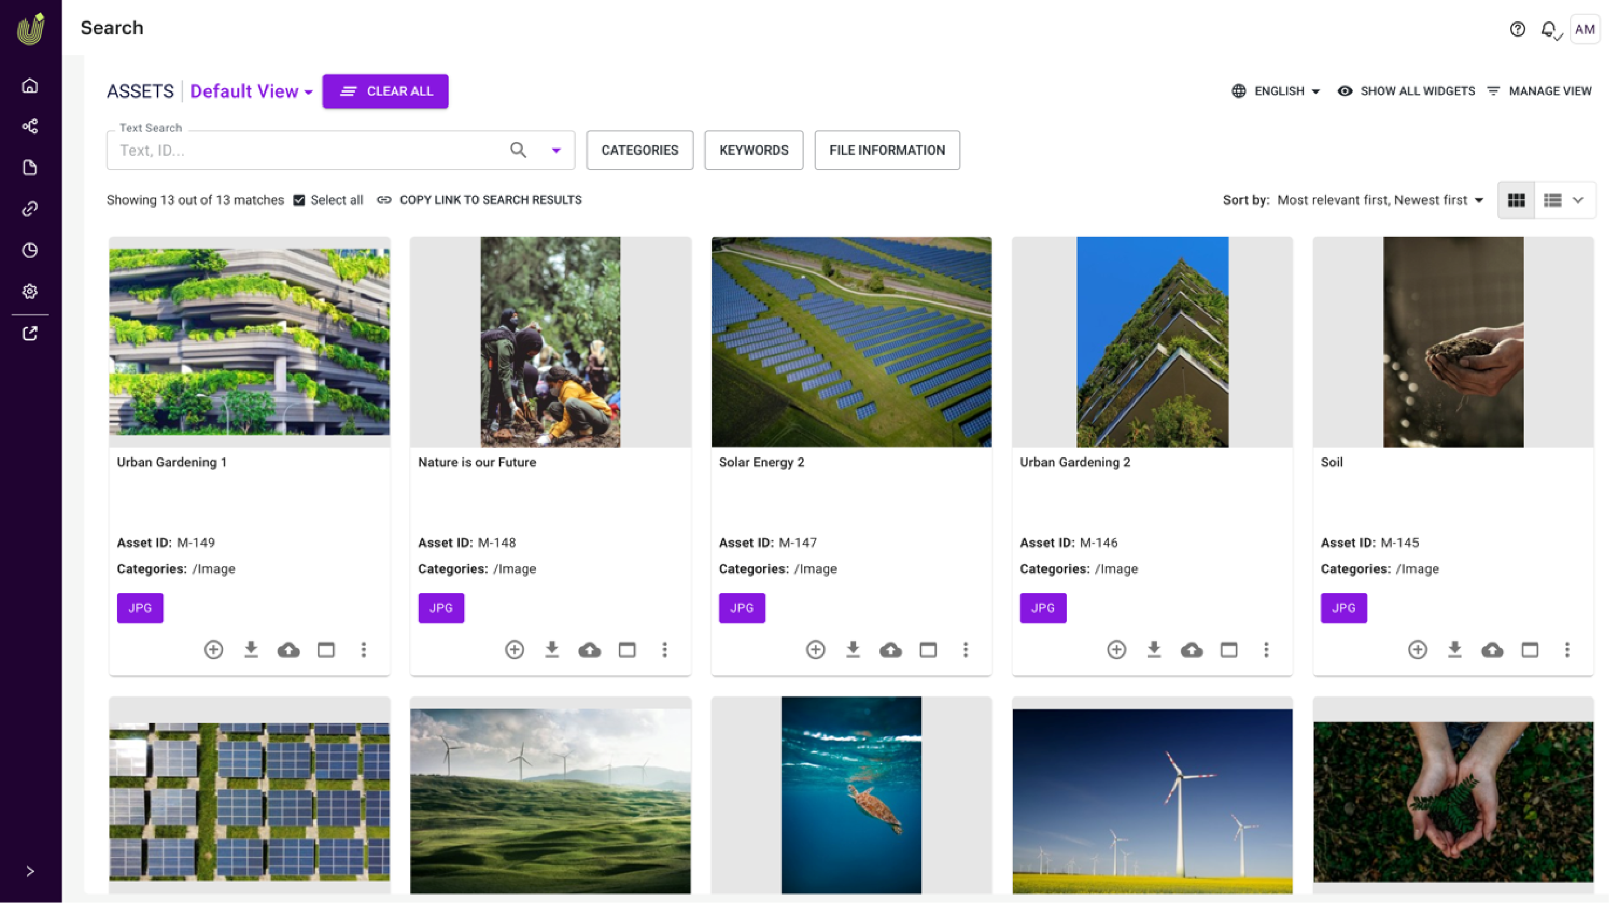Image resolution: width=1609 pixels, height=903 pixels.
Task: Expand the text search options arrow
Action: (556, 151)
